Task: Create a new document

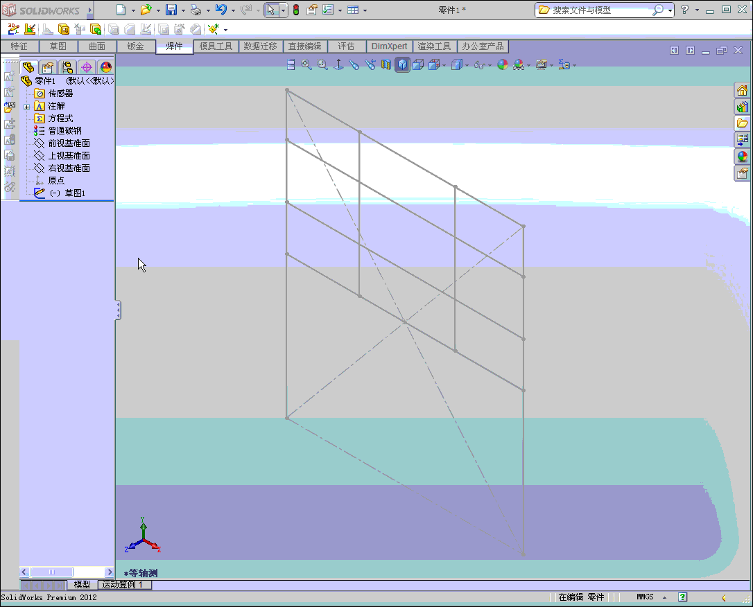Action: tap(121, 10)
